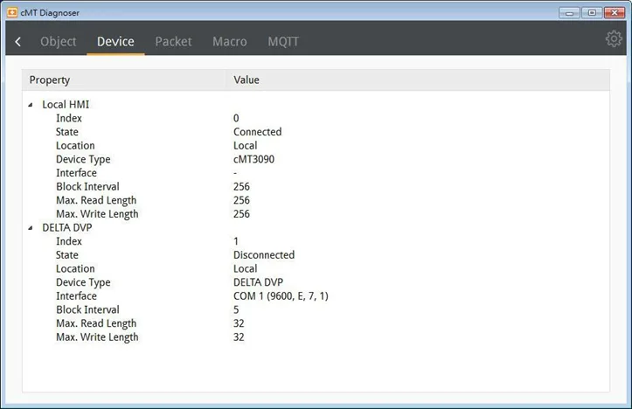
Task: Open settings via the gear icon
Action: [614, 38]
